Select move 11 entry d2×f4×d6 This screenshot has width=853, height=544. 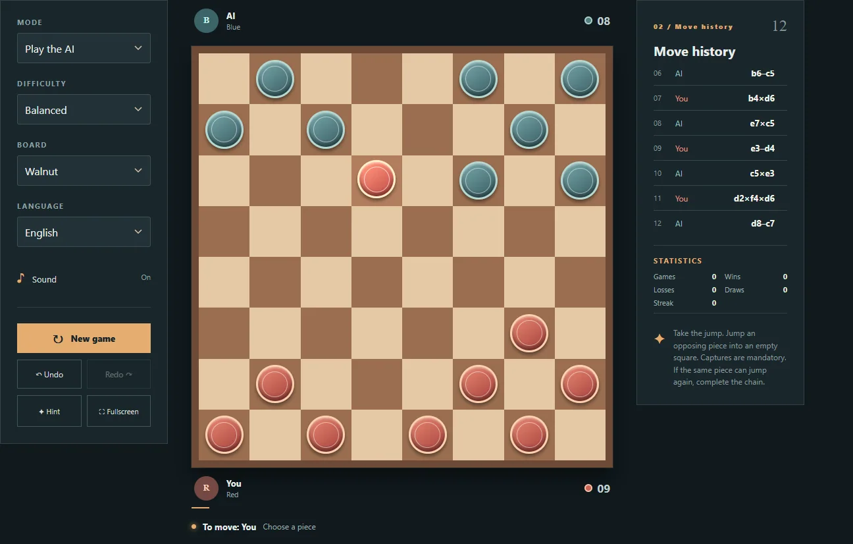[720, 198]
